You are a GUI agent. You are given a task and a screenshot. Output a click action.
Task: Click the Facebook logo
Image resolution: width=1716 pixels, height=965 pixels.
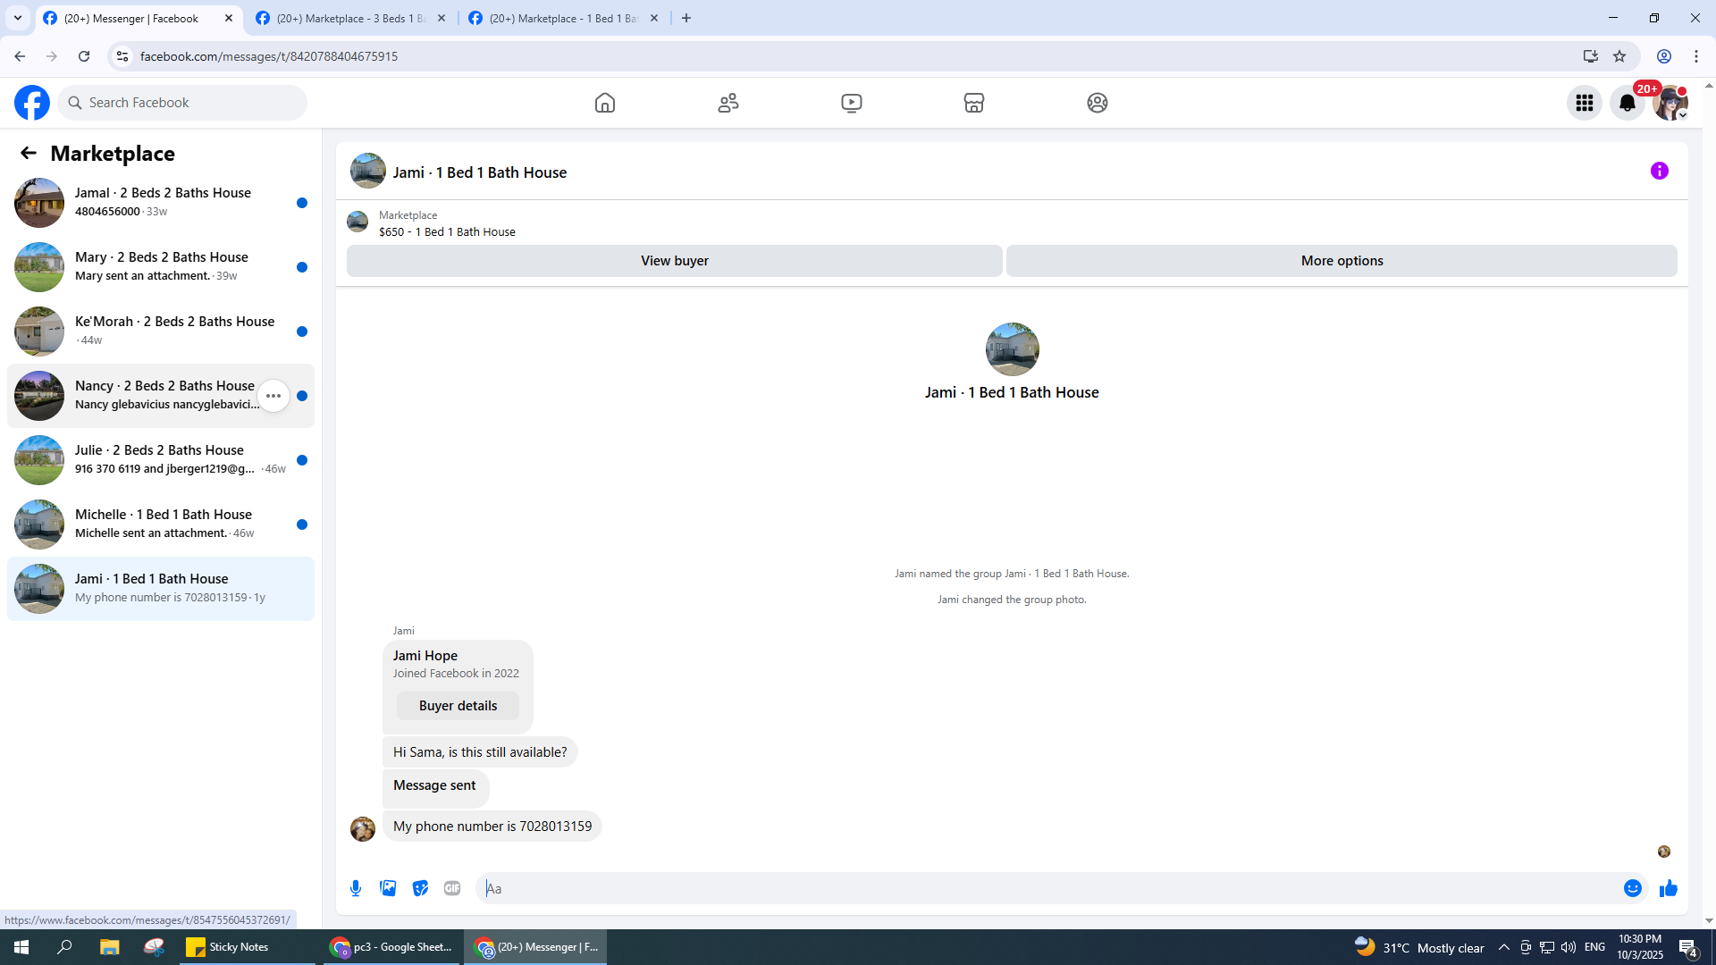pos(32,103)
